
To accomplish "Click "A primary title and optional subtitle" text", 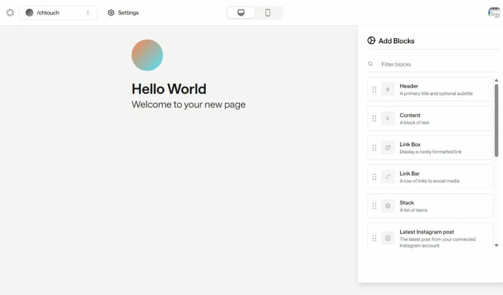I will coord(436,93).
